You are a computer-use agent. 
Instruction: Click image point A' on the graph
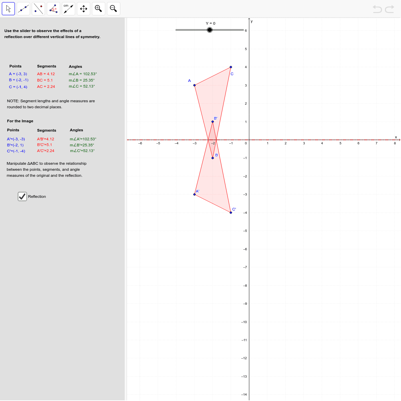point(194,194)
